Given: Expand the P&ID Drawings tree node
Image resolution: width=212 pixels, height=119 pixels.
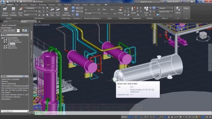Looking at the screenshot, I should (x=4, y=40).
